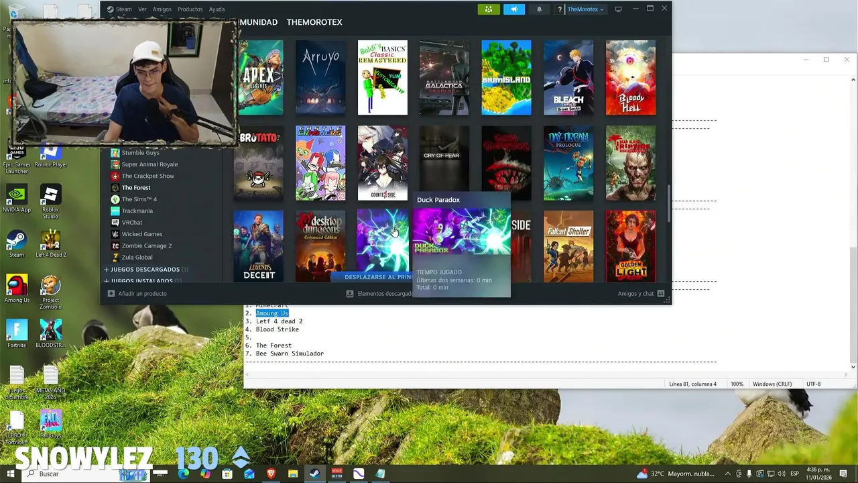Viewport: 858px width, 483px height.
Task: Open the Biomisland game cover
Action: pyautogui.click(x=507, y=77)
